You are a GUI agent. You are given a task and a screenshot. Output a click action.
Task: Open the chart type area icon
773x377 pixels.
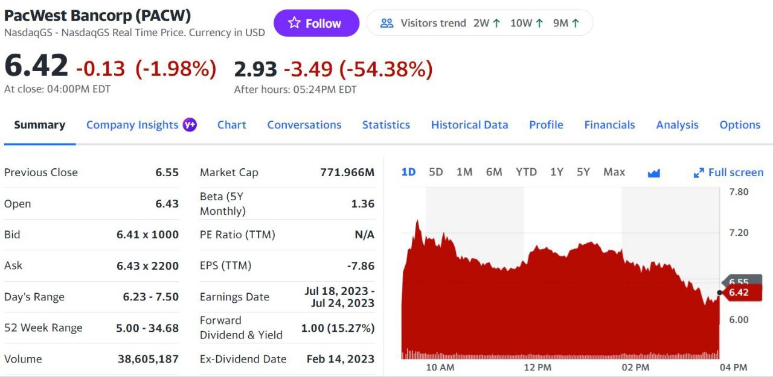pyautogui.click(x=653, y=172)
